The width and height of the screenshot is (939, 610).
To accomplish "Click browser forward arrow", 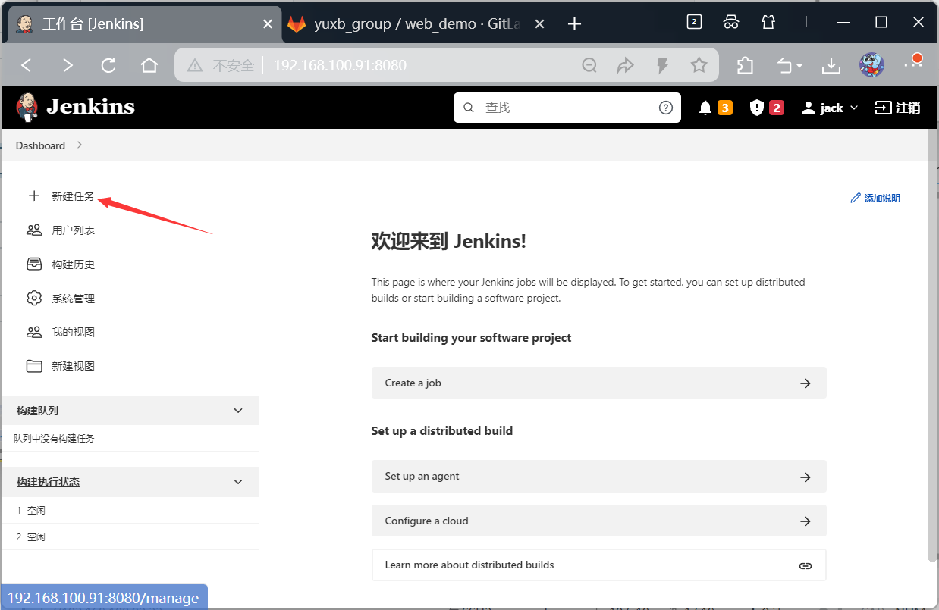I will click(x=68, y=66).
